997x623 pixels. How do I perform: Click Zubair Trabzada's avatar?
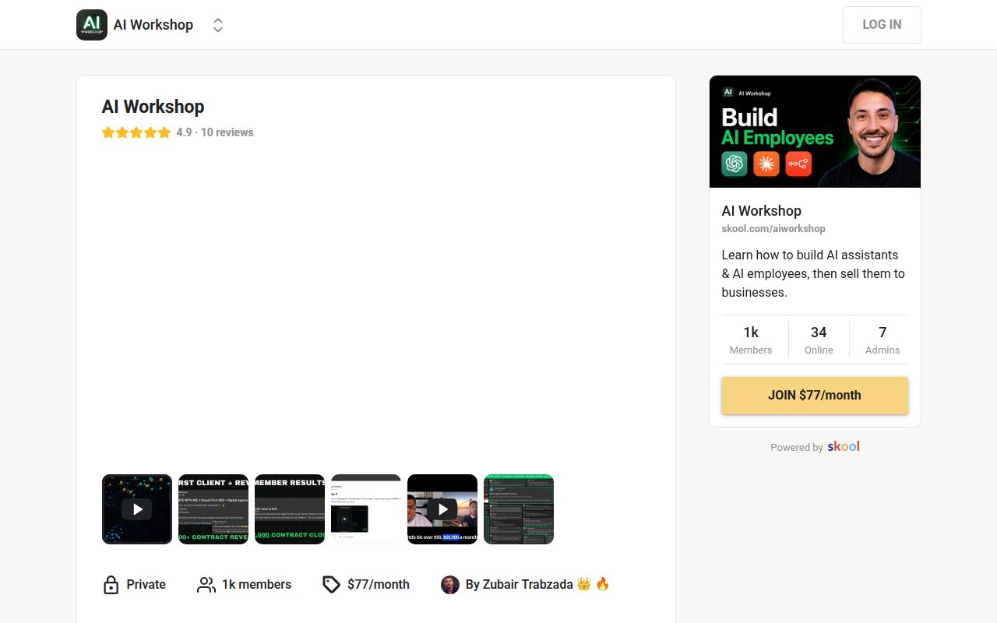[450, 585]
